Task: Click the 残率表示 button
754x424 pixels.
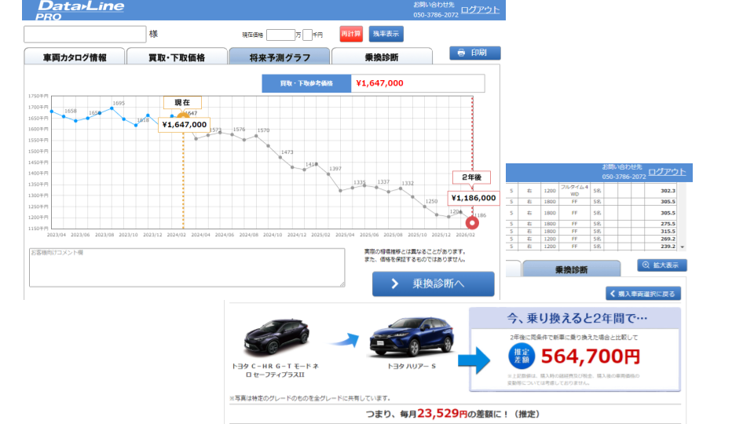Action: [x=386, y=34]
